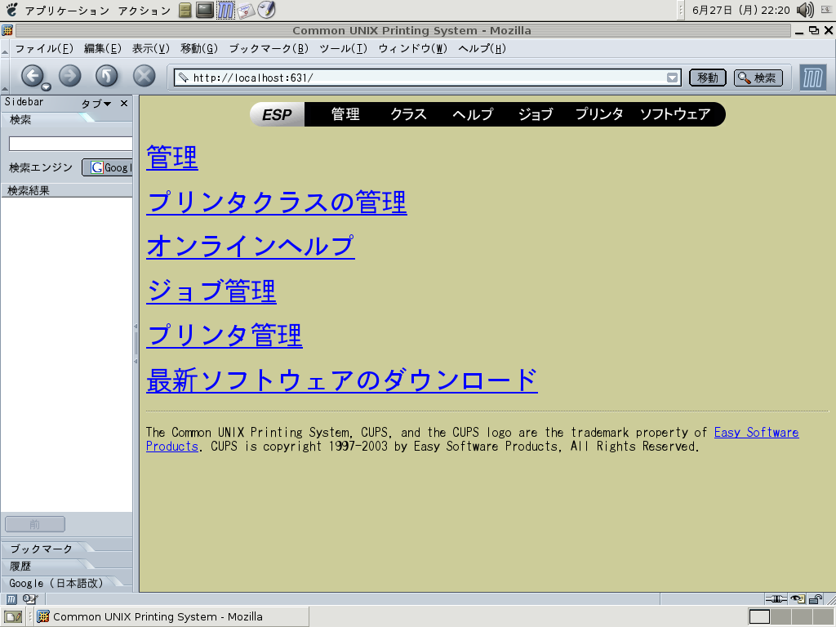Open the ジョブ管理 link
The image size is (836, 627).
211,291
